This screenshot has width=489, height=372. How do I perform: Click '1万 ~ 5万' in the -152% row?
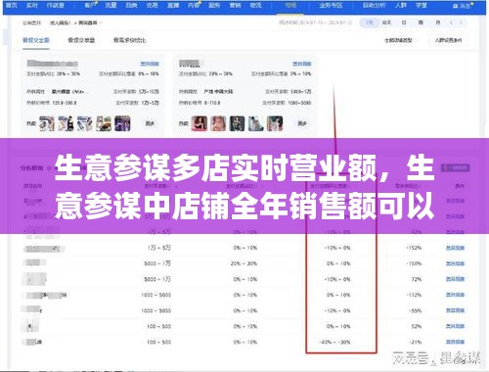(159, 248)
